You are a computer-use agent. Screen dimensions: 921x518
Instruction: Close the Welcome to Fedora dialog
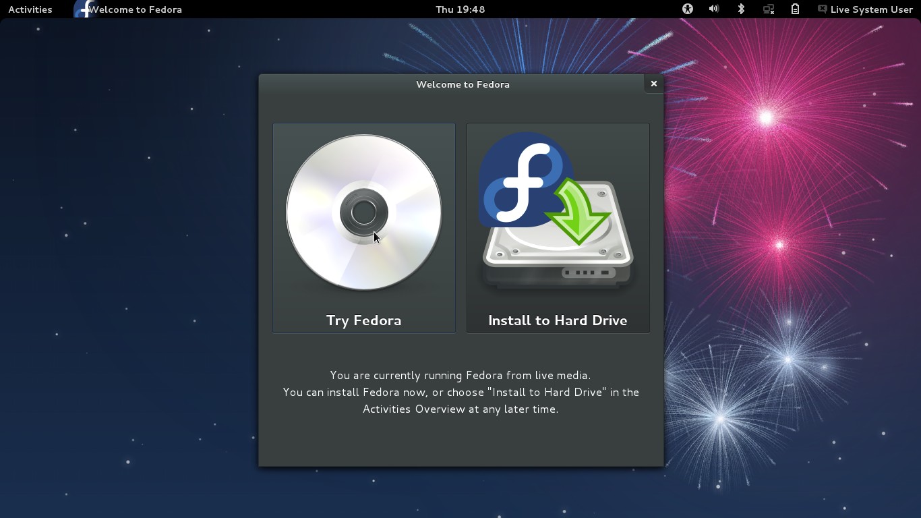(x=653, y=84)
